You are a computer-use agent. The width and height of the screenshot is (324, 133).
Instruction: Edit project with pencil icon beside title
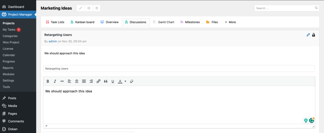click(81, 8)
